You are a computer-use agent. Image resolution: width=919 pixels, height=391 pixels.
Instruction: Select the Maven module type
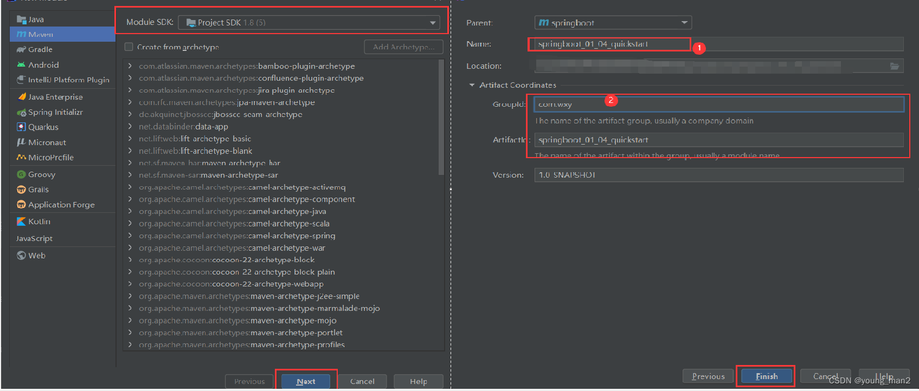62,34
